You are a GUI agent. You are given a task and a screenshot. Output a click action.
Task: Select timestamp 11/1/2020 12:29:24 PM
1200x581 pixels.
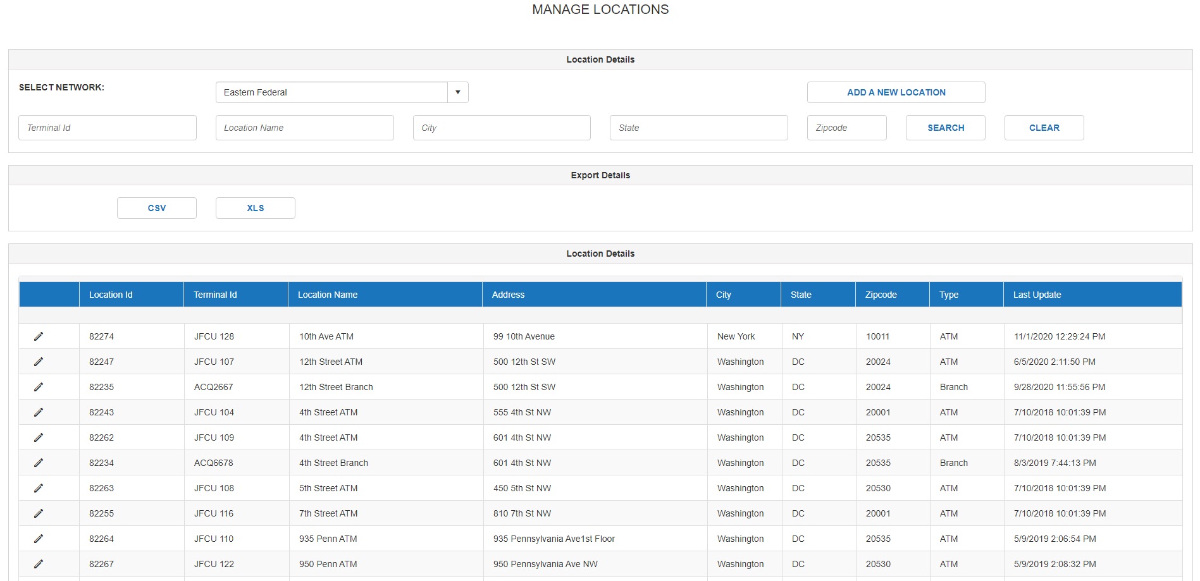[x=1060, y=336]
